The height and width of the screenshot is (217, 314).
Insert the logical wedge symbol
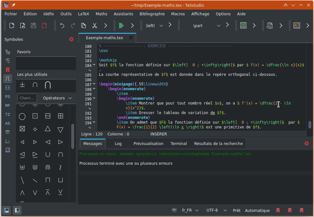coord(22,193)
